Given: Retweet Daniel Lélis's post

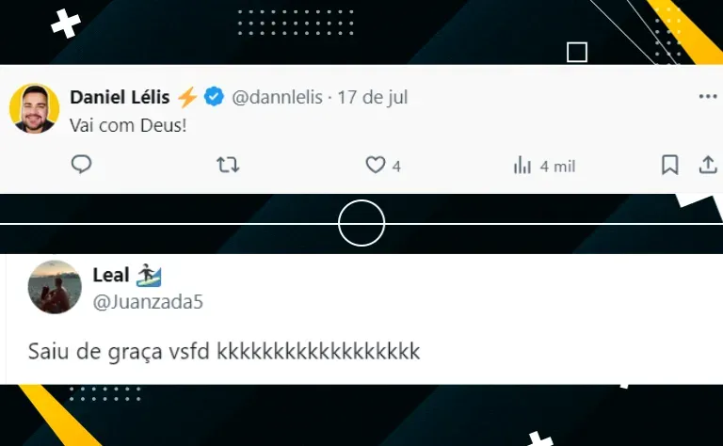Looking at the screenshot, I should pos(228,165).
